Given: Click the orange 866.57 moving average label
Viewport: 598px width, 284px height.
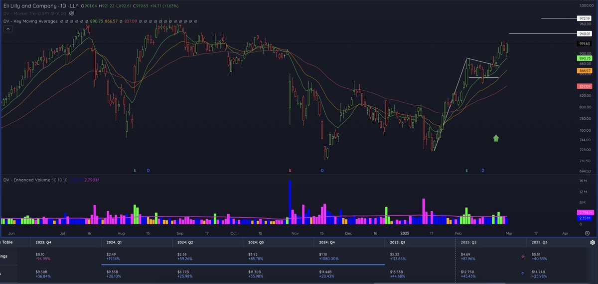Looking at the screenshot, I should (584, 71).
